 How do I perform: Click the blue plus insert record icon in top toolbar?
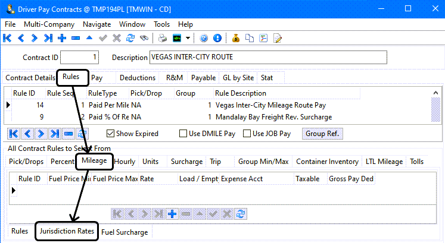63,38
